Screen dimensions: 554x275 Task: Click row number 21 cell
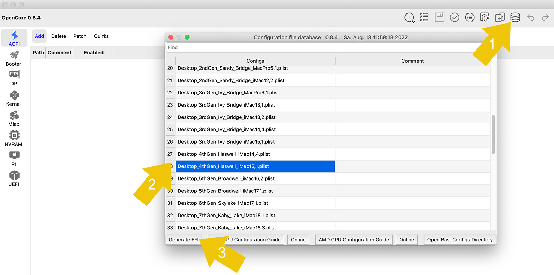point(170,80)
